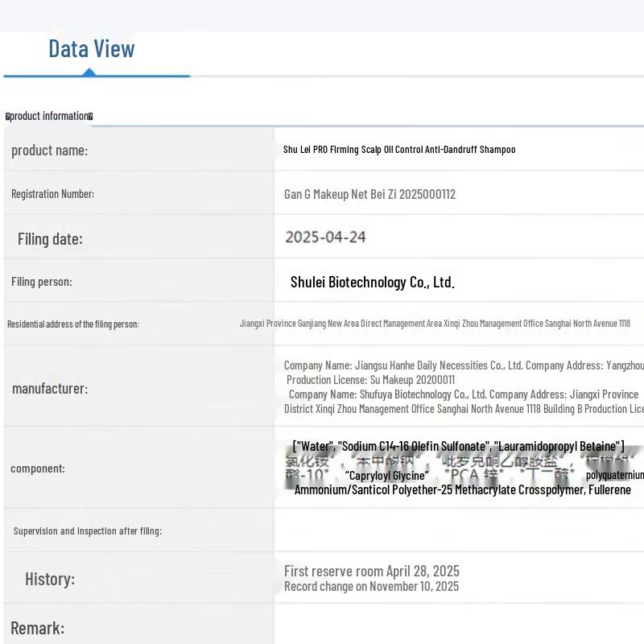
Task: Select 'Supervision and inspection after filing:' label
Action: coord(88,531)
